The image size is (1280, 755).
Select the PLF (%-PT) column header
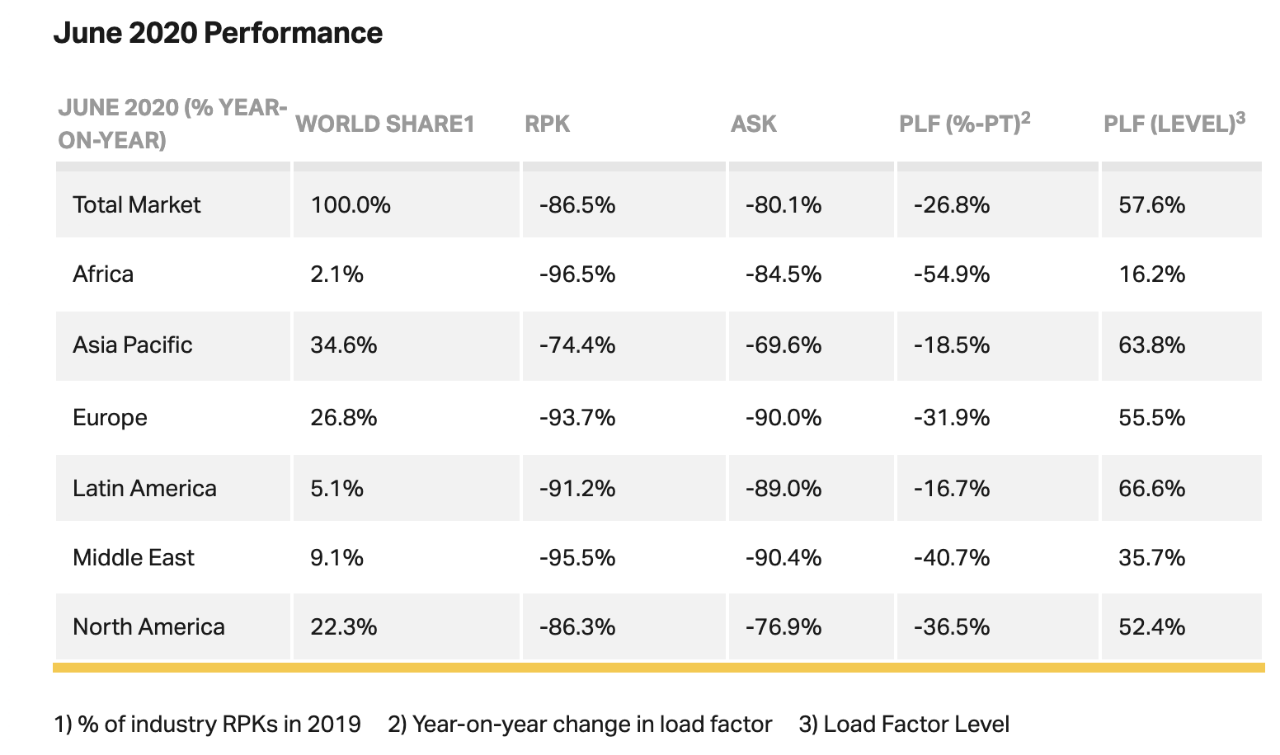pyautogui.click(x=965, y=124)
